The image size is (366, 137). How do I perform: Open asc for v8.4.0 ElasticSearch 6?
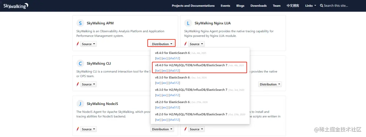click(165, 58)
